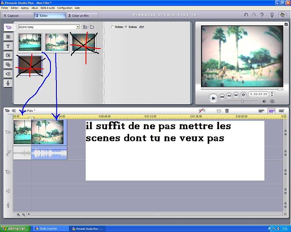Click the audio scrubbing icon on the timeline toolbar

[x=202, y=111]
